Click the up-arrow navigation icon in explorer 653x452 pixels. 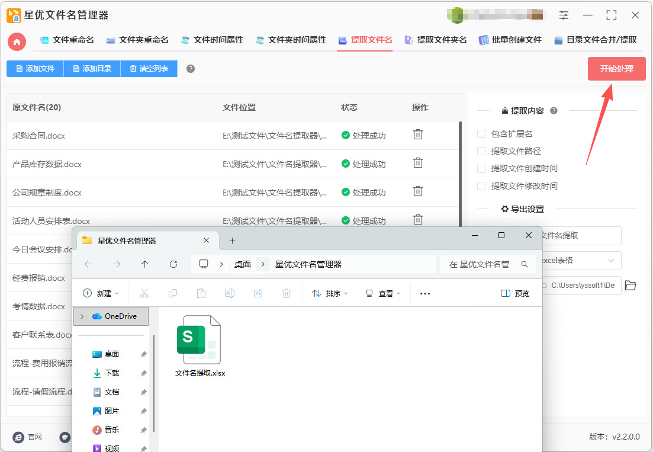tap(144, 264)
